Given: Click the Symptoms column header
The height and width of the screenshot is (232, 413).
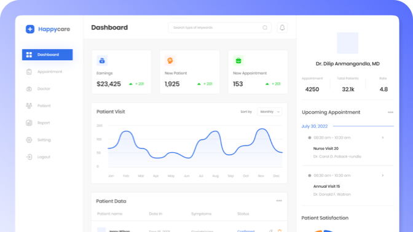Looking at the screenshot, I should (201, 214).
